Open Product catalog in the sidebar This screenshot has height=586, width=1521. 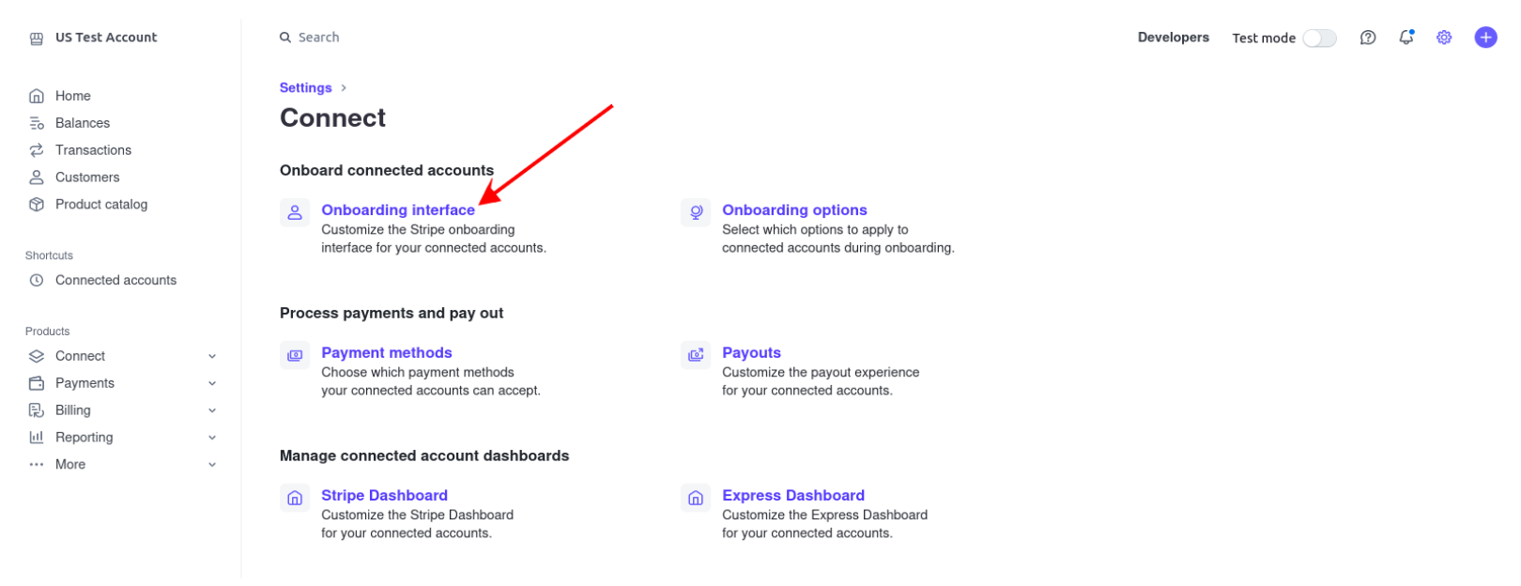[101, 205]
